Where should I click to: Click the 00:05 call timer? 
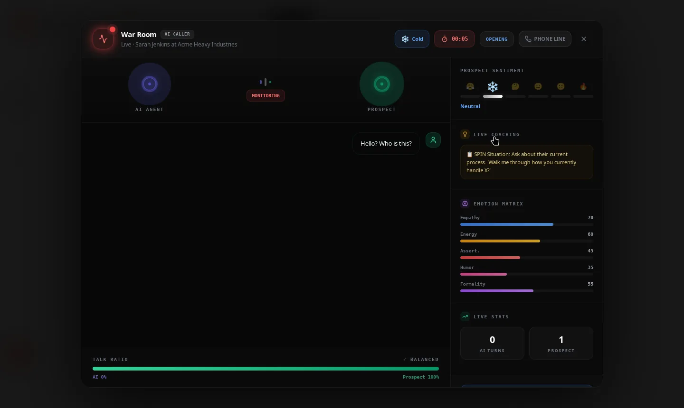click(x=455, y=39)
